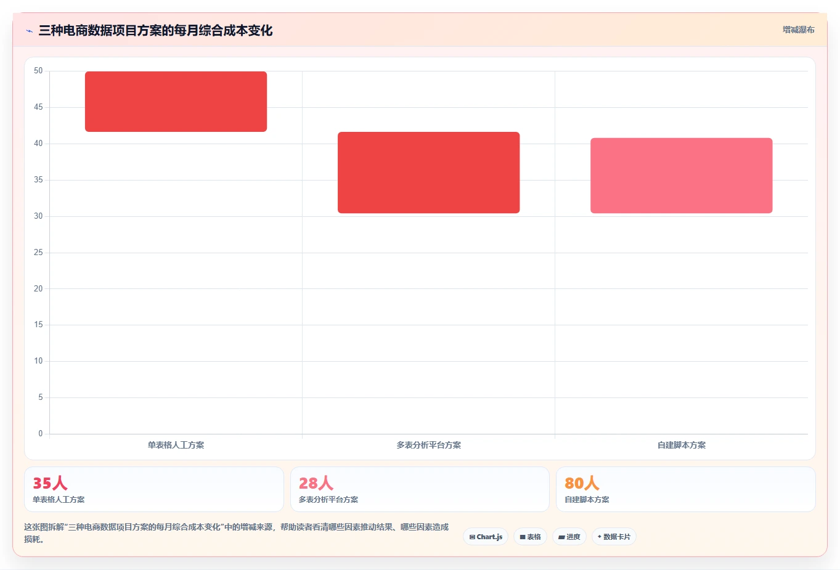Viewport: 840px width, 570px height.
Task: Click the x-axis label 多表分析平台方案
Action: point(428,445)
